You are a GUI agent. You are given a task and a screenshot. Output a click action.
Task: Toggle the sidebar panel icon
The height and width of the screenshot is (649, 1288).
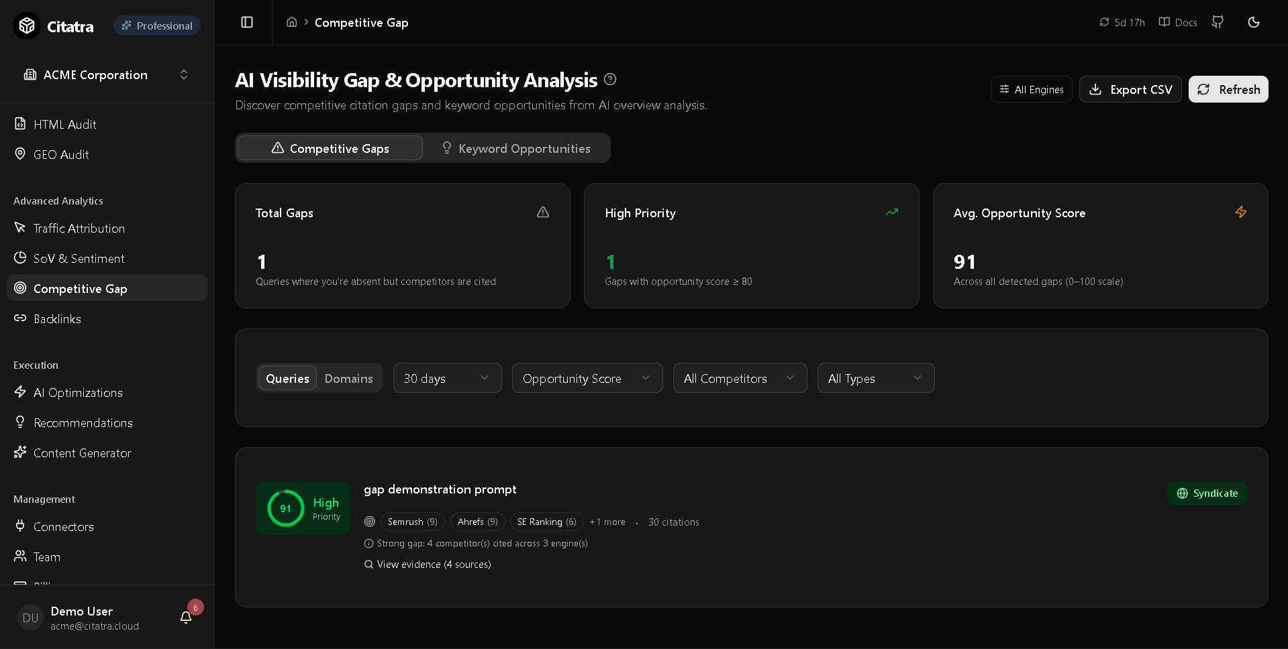tap(247, 22)
